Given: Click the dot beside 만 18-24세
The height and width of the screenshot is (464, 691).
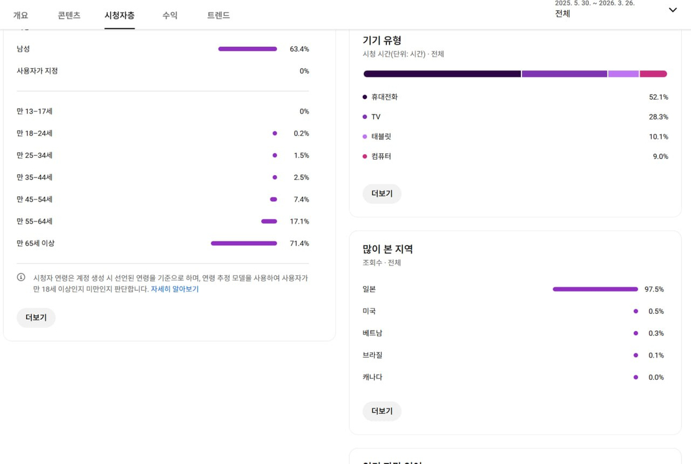Looking at the screenshot, I should (274, 133).
